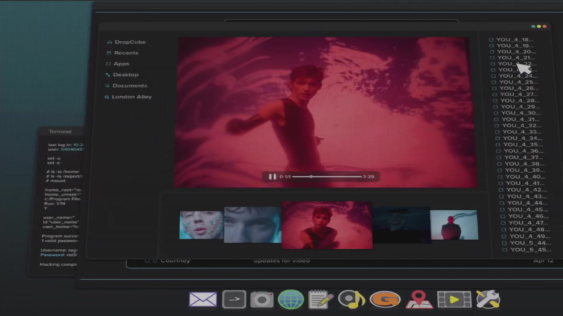This screenshot has width=563, height=316.
Task: Click the Apps sidebar icon
Action: pos(108,64)
